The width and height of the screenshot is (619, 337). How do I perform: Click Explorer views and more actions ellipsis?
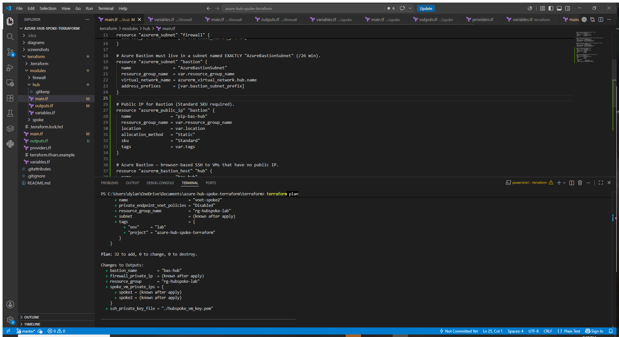pyautogui.click(x=87, y=19)
